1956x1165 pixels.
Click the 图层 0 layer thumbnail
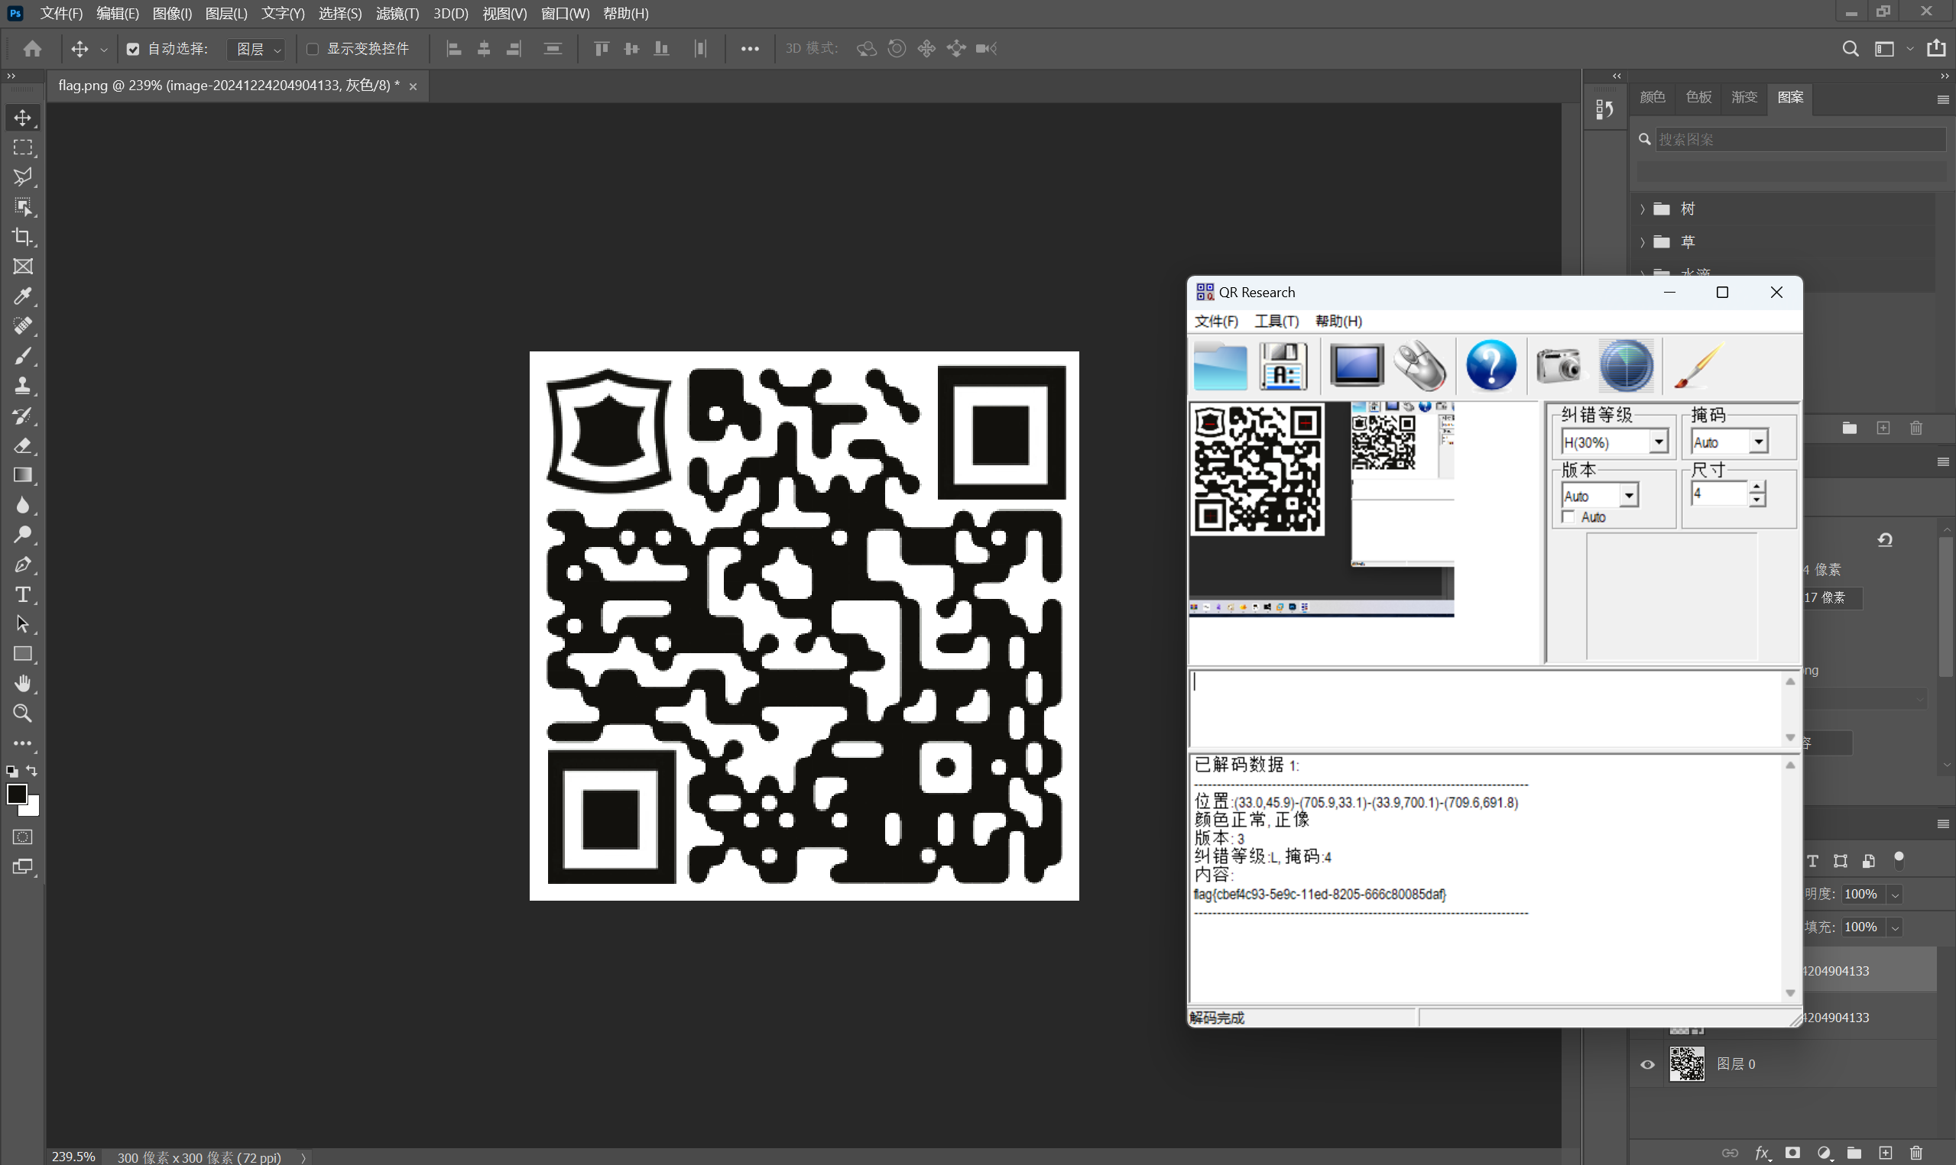click(x=1687, y=1064)
